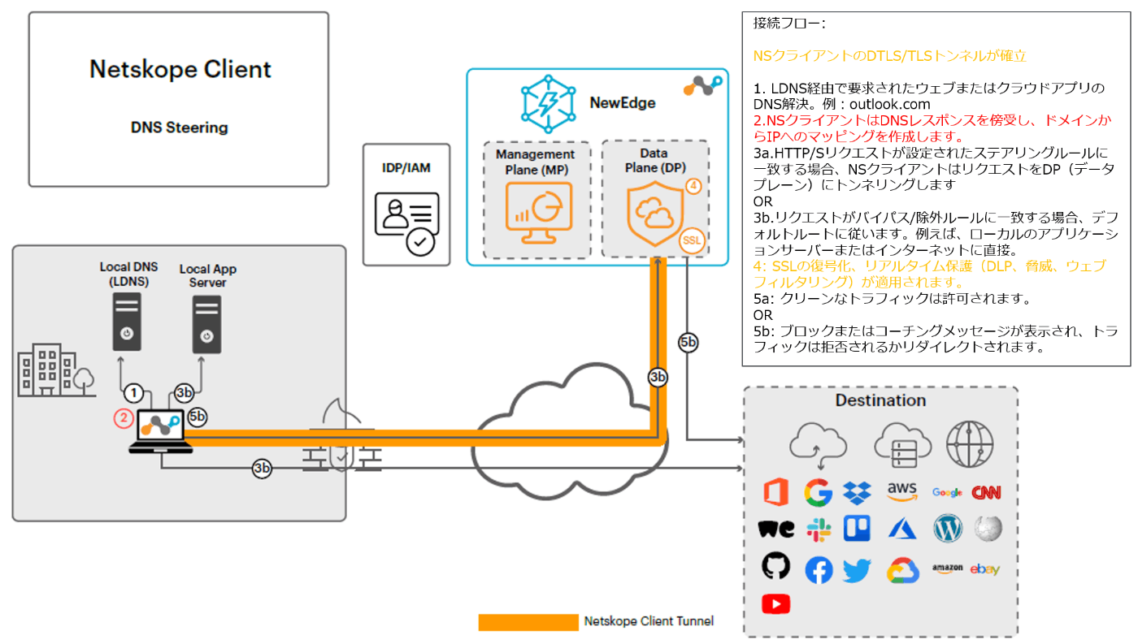The width and height of the screenshot is (1138, 644).
Task: Click the WeTransfer logo
Action: (x=776, y=529)
